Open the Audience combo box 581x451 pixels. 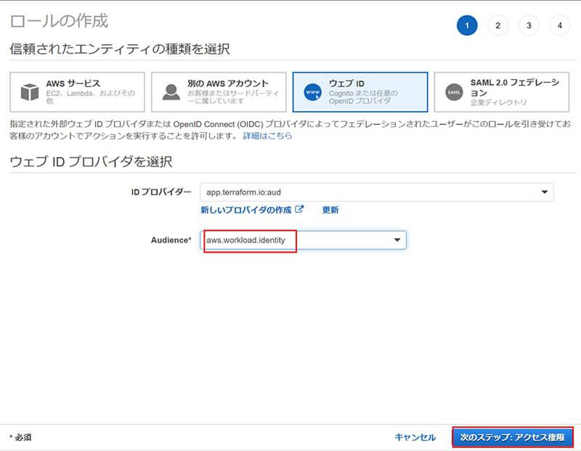303,240
